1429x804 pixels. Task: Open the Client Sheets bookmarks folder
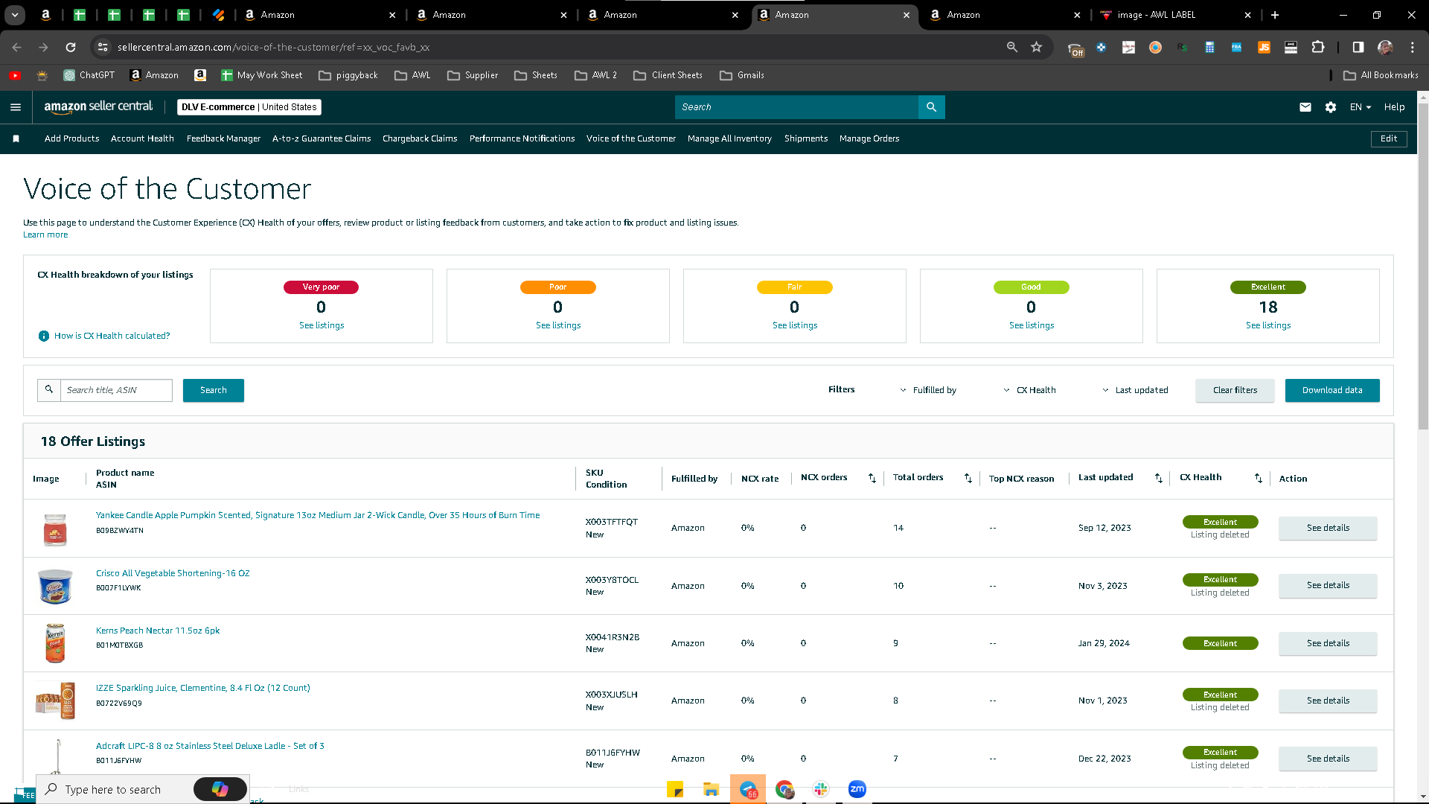pyautogui.click(x=668, y=75)
